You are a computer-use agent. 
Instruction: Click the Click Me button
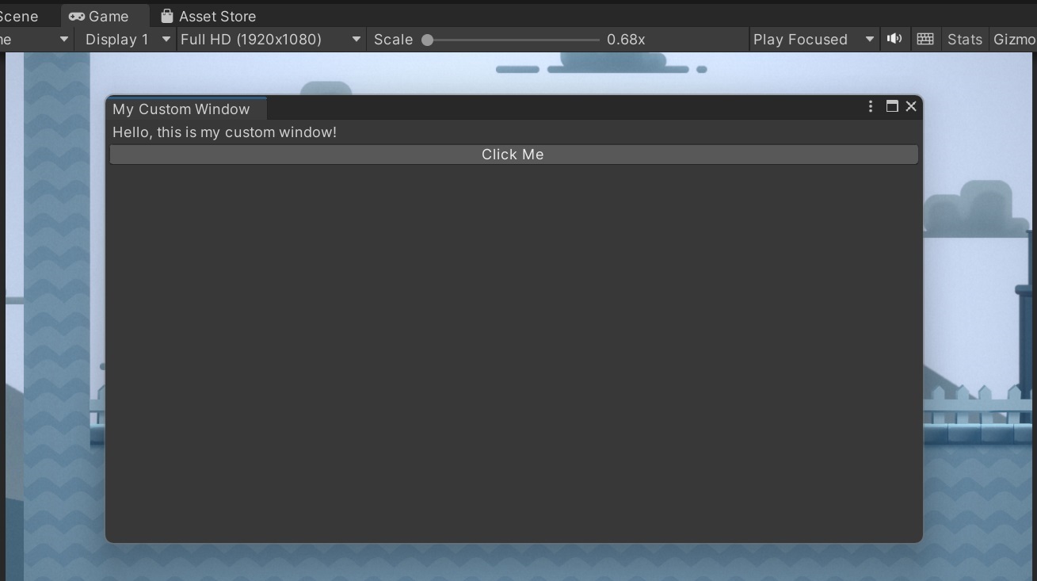point(513,155)
